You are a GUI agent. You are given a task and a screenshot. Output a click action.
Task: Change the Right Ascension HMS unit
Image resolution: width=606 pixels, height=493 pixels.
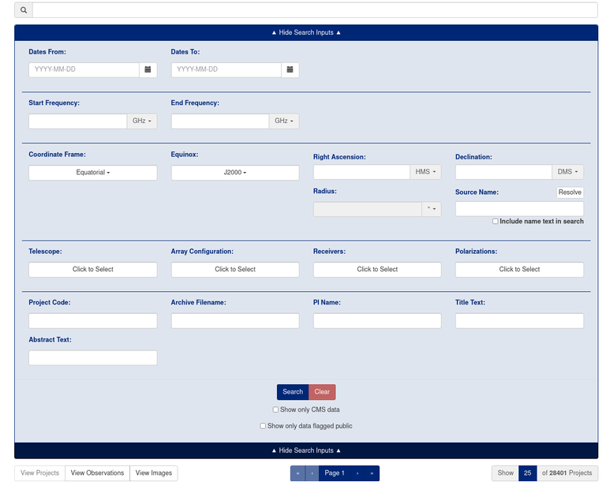(425, 172)
